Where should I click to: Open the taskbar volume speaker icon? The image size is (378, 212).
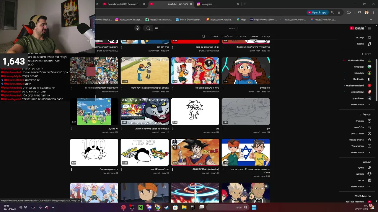[20, 207]
